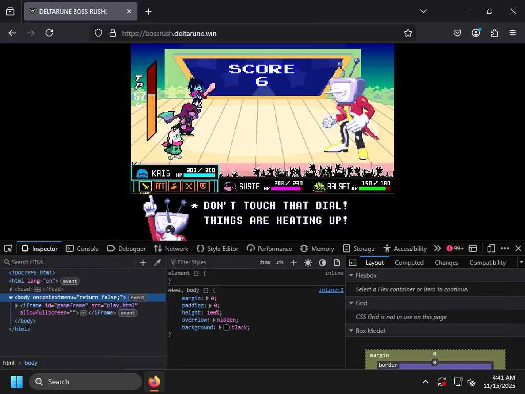The image size is (525, 394).
Task: Collapse the Flexbox section
Action: coord(351,275)
